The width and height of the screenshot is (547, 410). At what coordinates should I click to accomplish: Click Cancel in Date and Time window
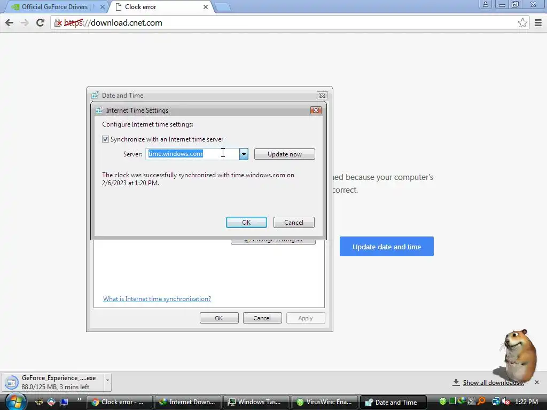coord(262,318)
